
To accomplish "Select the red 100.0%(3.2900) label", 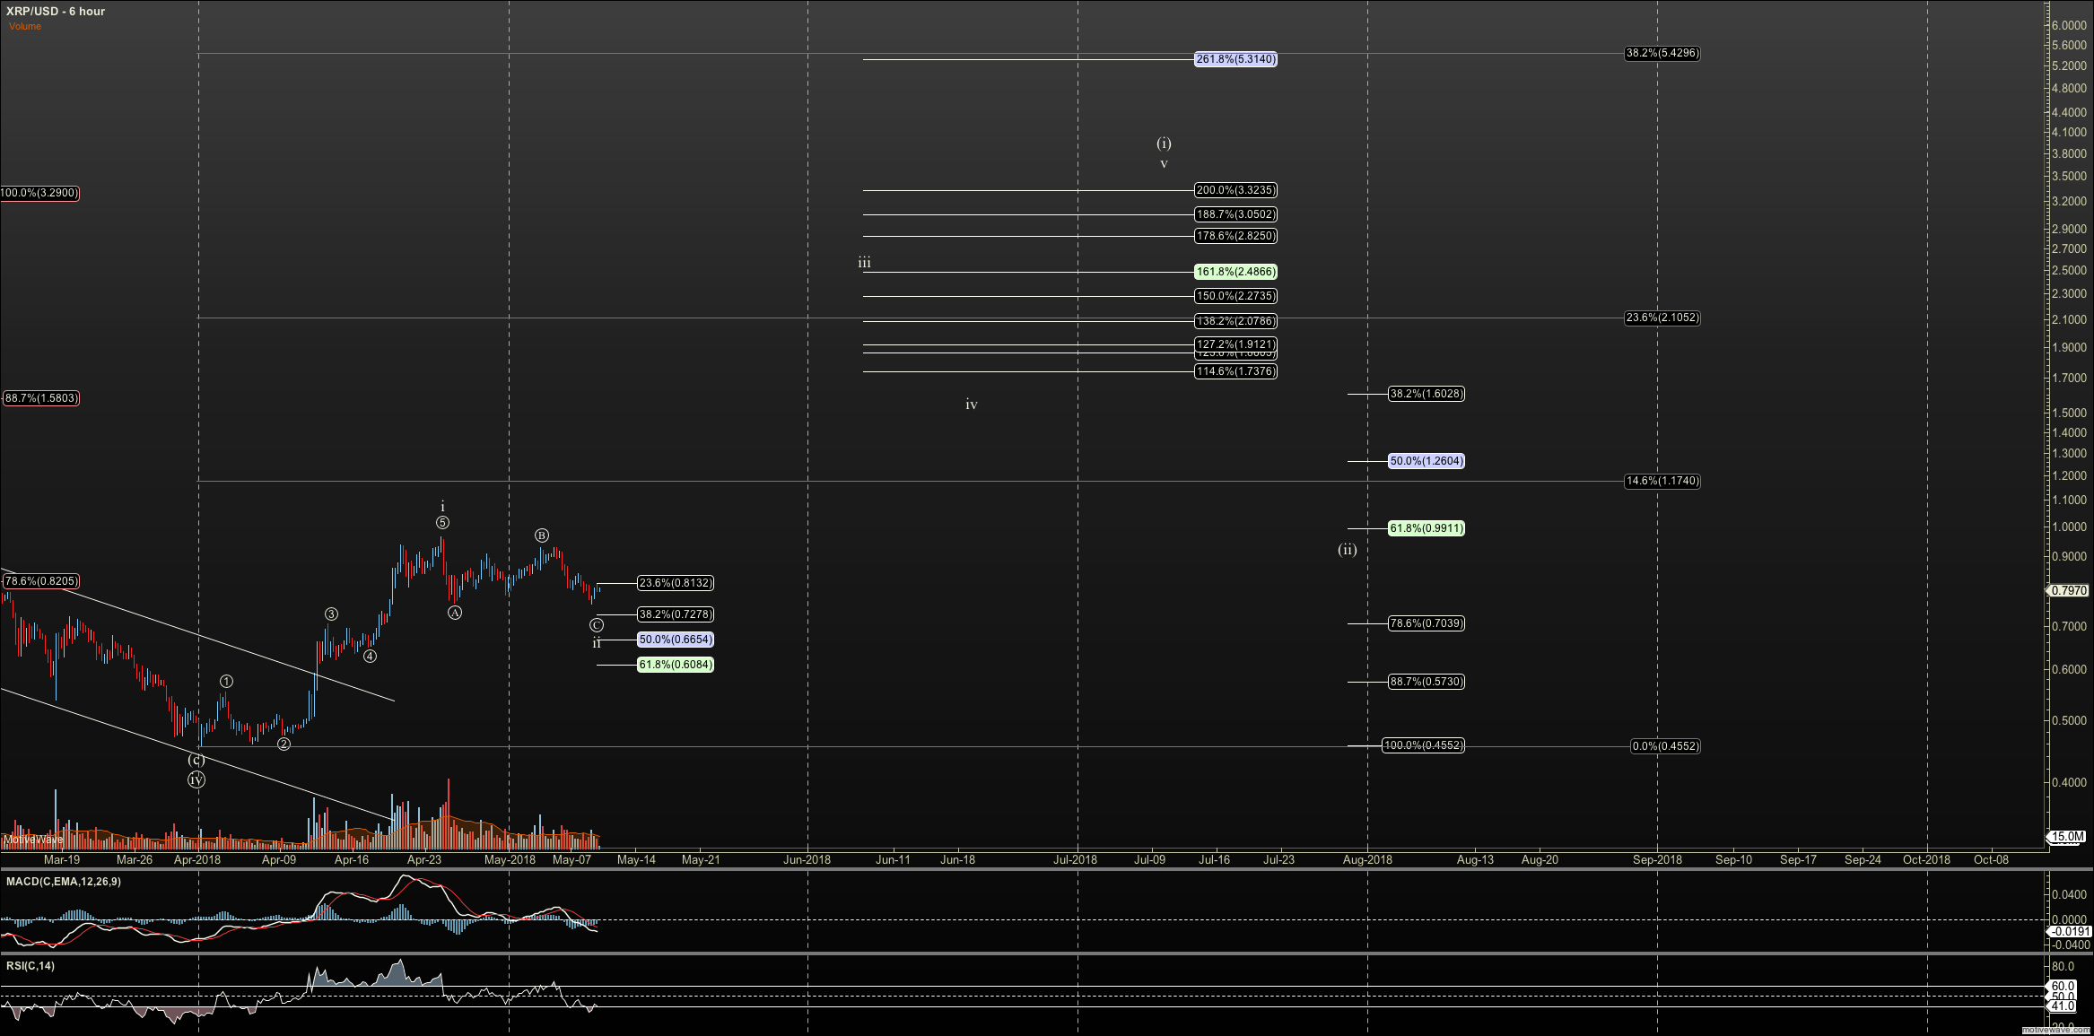I will (x=39, y=193).
